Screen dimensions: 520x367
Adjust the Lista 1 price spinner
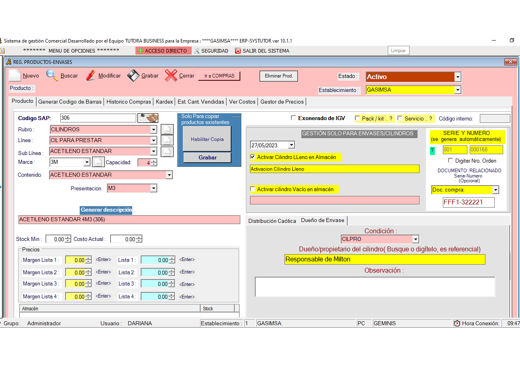pyautogui.click(x=172, y=260)
